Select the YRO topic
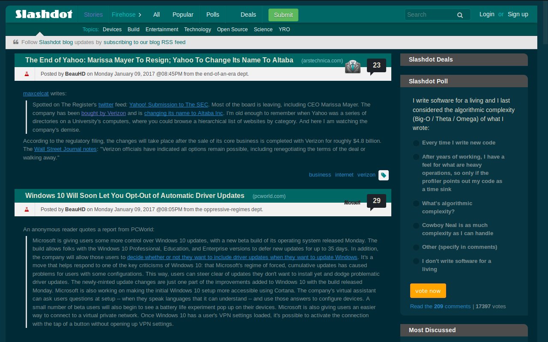 [284, 29]
